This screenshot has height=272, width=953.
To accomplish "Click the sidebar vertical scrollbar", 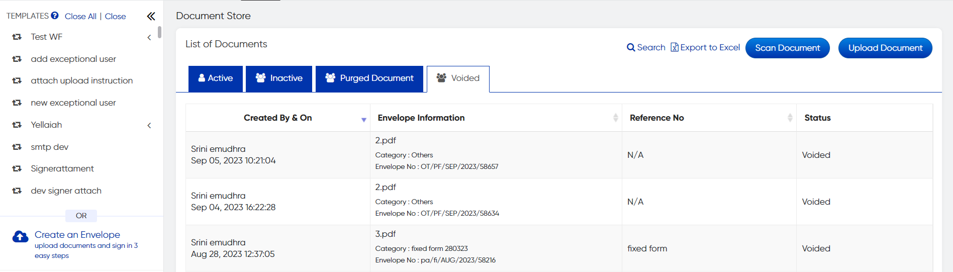I will pos(159,33).
